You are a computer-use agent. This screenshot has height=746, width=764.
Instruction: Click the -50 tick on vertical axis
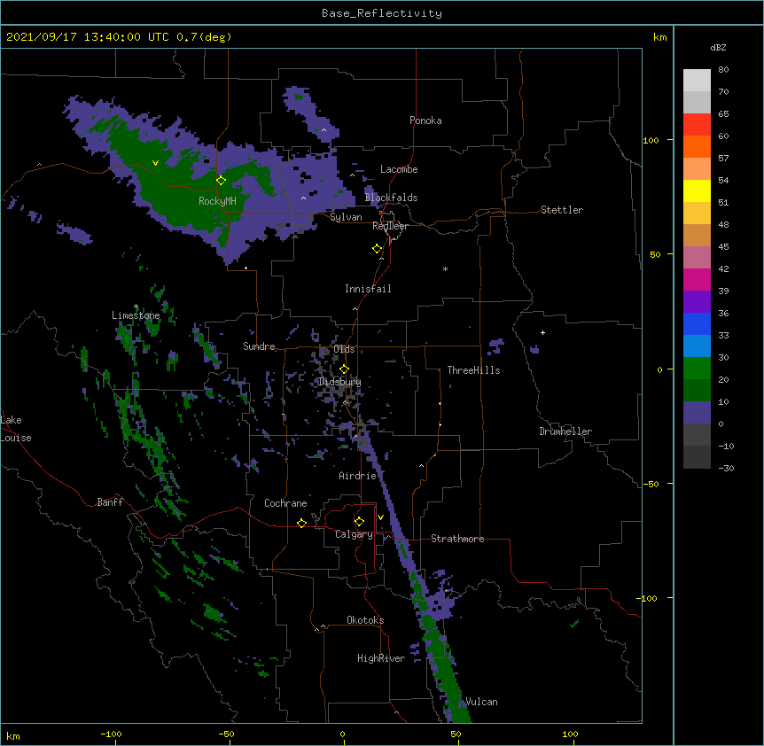pyautogui.click(x=650, y=484)
